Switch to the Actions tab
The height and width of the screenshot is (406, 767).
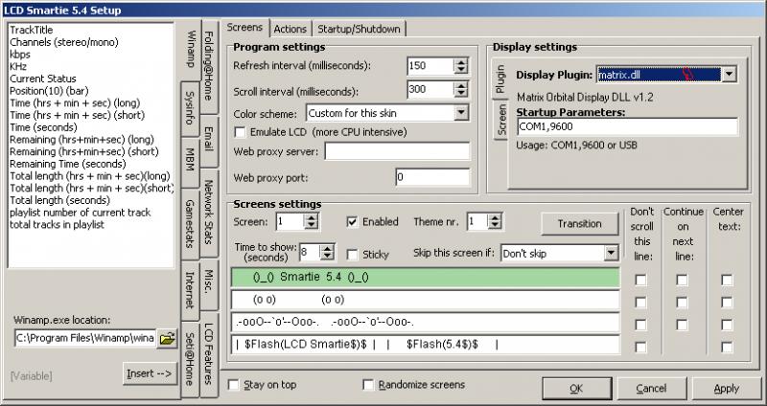(x=290, y=28)
